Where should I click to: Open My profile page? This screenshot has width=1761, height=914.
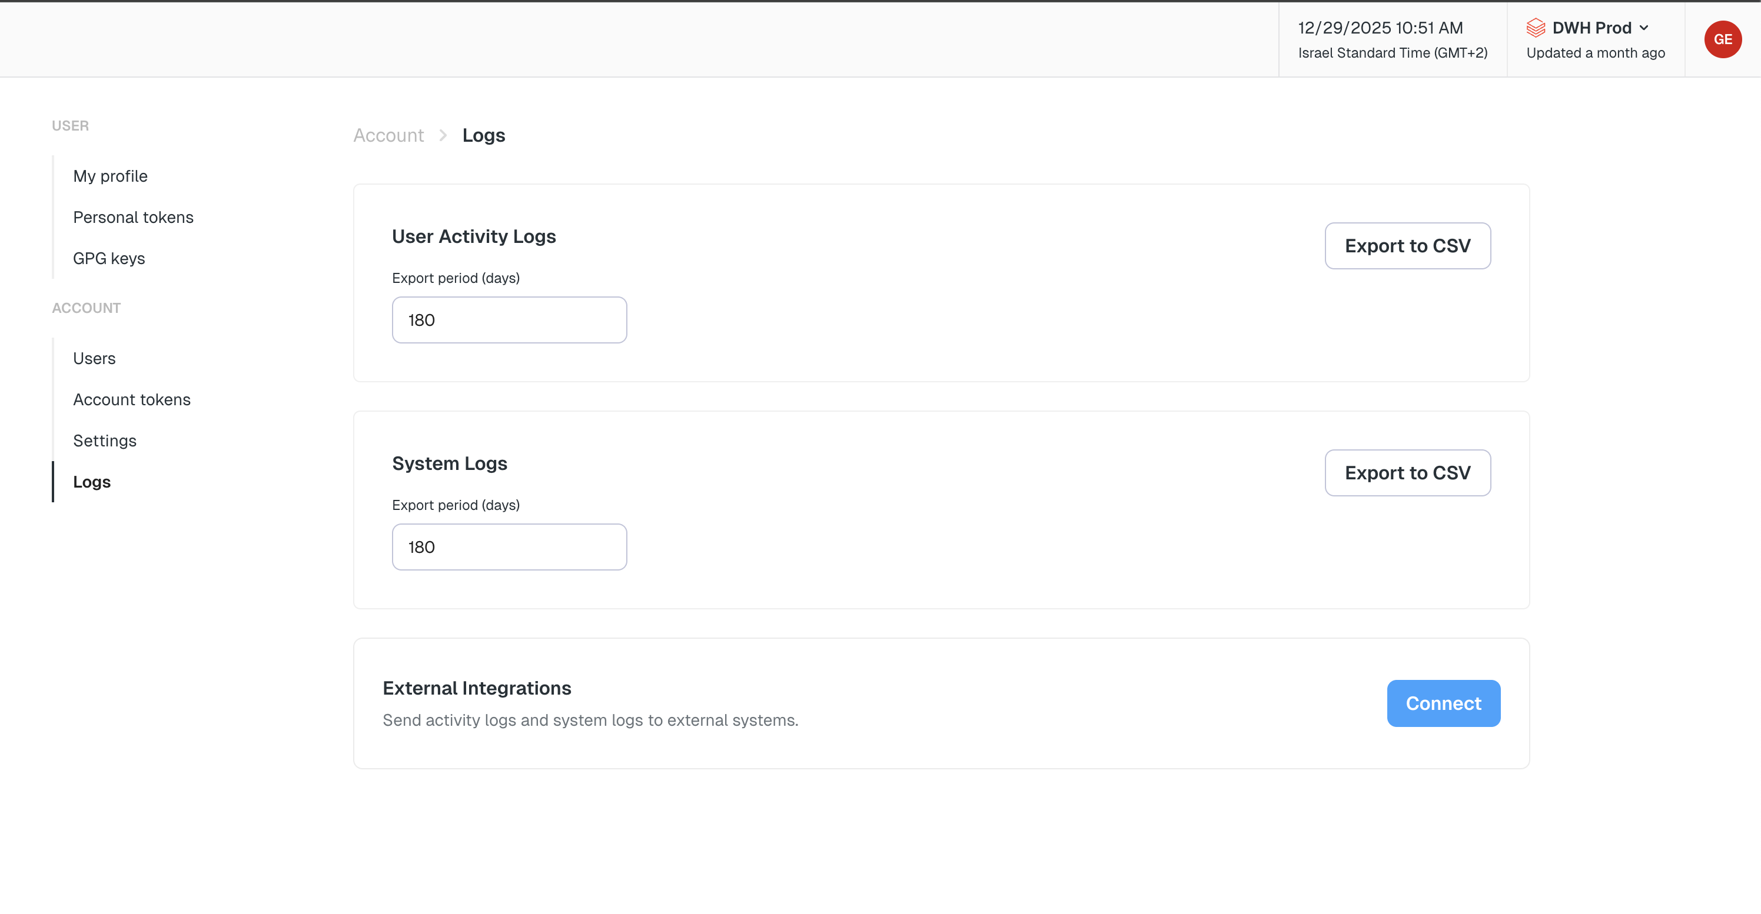coord(110,176)
